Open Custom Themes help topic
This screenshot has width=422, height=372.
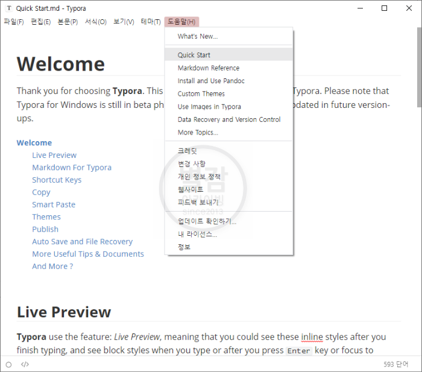tap(228, 93)
